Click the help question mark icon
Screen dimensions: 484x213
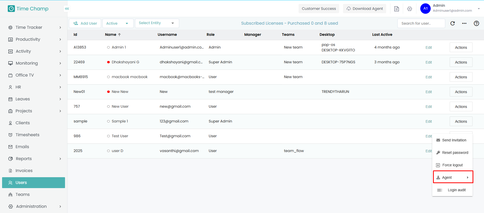[476, 23]
